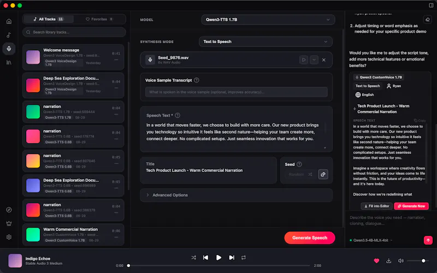Click the Indigo Echoe album thumbnail

(15, 261)
